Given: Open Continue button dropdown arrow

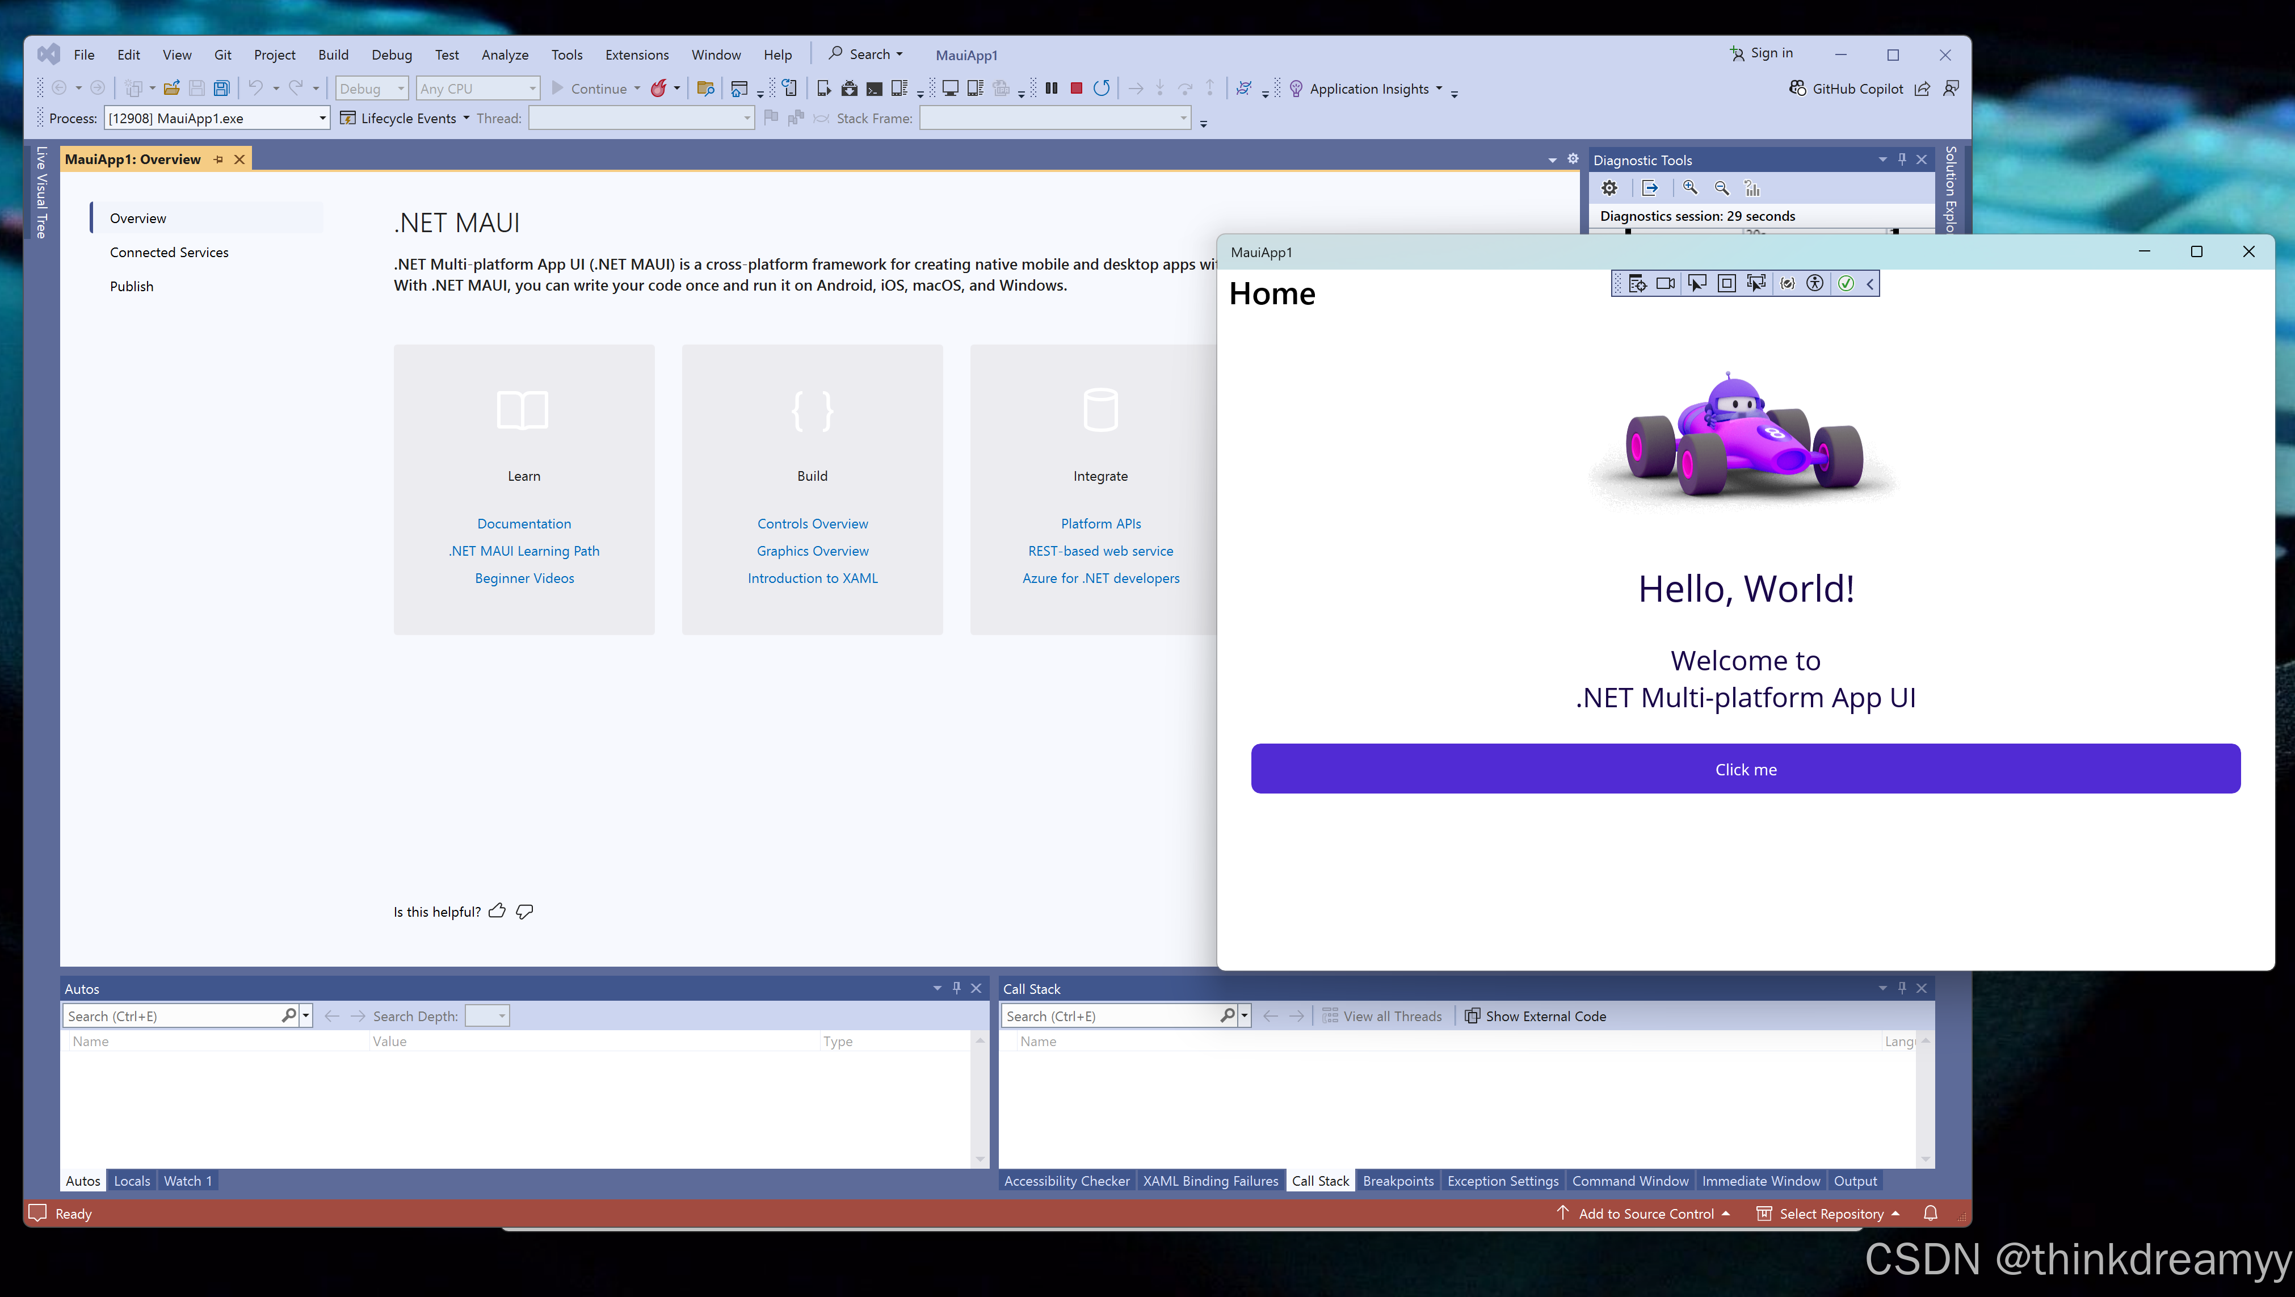Looking at the screenshot, I should (x=637, y=88).
